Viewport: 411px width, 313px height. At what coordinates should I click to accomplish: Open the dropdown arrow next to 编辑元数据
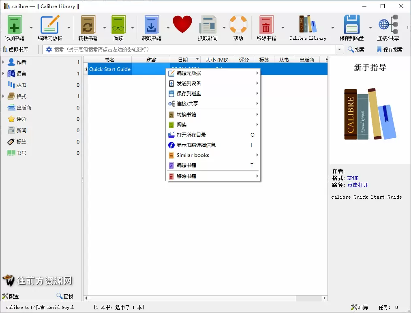tap(68, 28)
